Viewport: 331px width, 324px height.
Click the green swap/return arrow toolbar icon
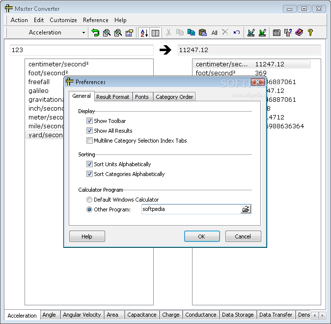pos(95,32)
